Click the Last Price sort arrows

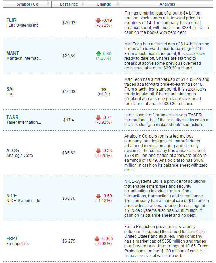[83, 4]
